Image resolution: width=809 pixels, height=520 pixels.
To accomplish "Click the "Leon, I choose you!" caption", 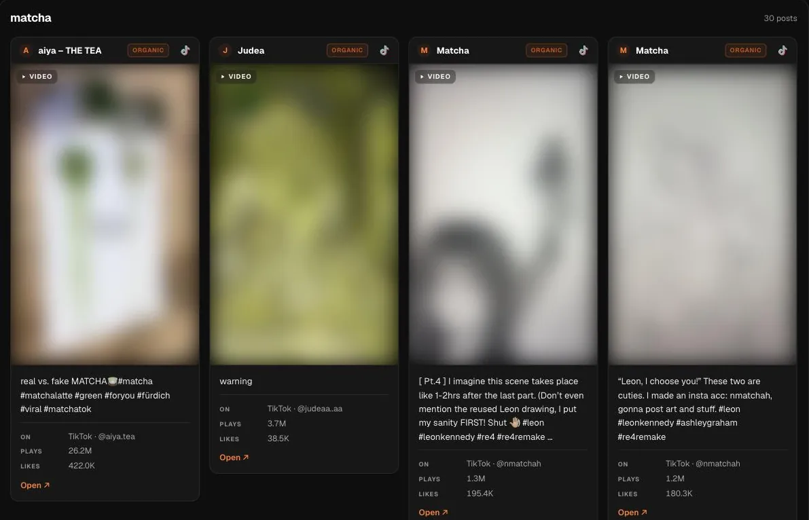I will (x=695, y=409).
